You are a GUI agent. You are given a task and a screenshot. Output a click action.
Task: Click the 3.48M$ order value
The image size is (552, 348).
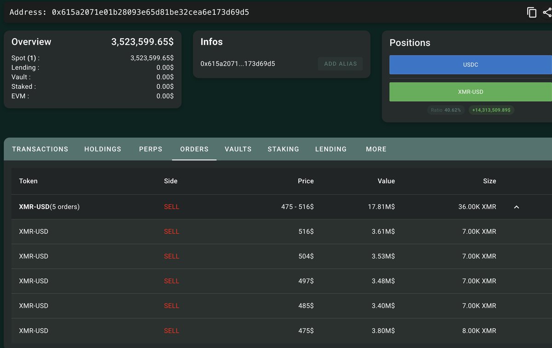pos(383,281)
